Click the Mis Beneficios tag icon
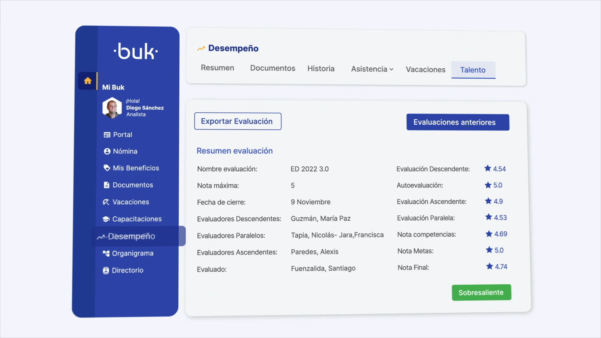Image resolution: width=601 pixels, height=338 pixels. pyautogui.click(x=107, y=168)
